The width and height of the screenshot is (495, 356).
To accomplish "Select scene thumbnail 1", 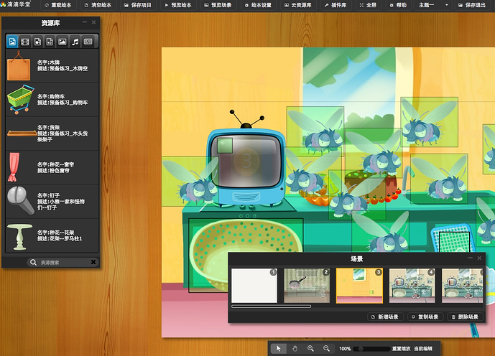I will pyautogui.click(x=254, y=286).
